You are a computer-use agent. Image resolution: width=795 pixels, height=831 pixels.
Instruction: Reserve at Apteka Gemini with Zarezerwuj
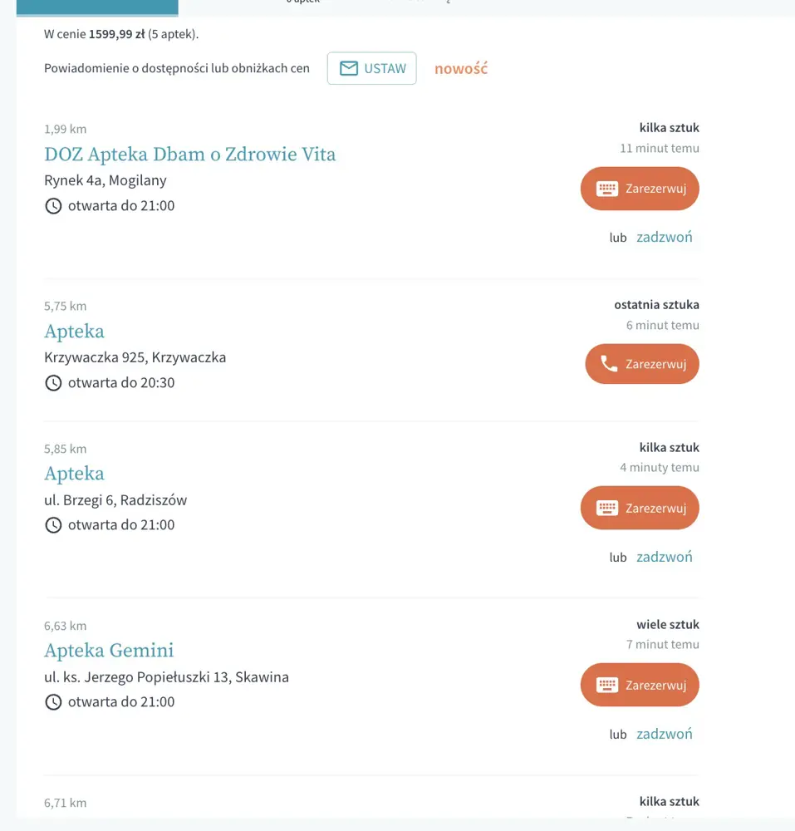[x=640, y=685]
